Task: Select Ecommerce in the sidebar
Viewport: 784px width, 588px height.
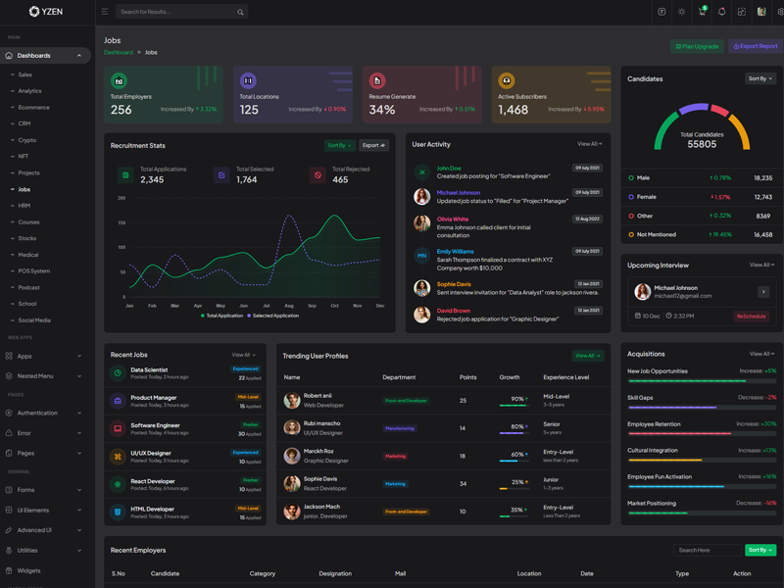Action: point(33,108)
